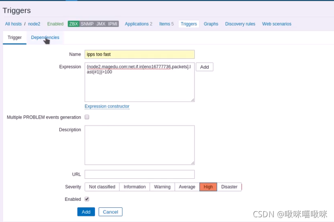Switch to the Dependencies tab
334x222 pixels.
click(45, 38)
